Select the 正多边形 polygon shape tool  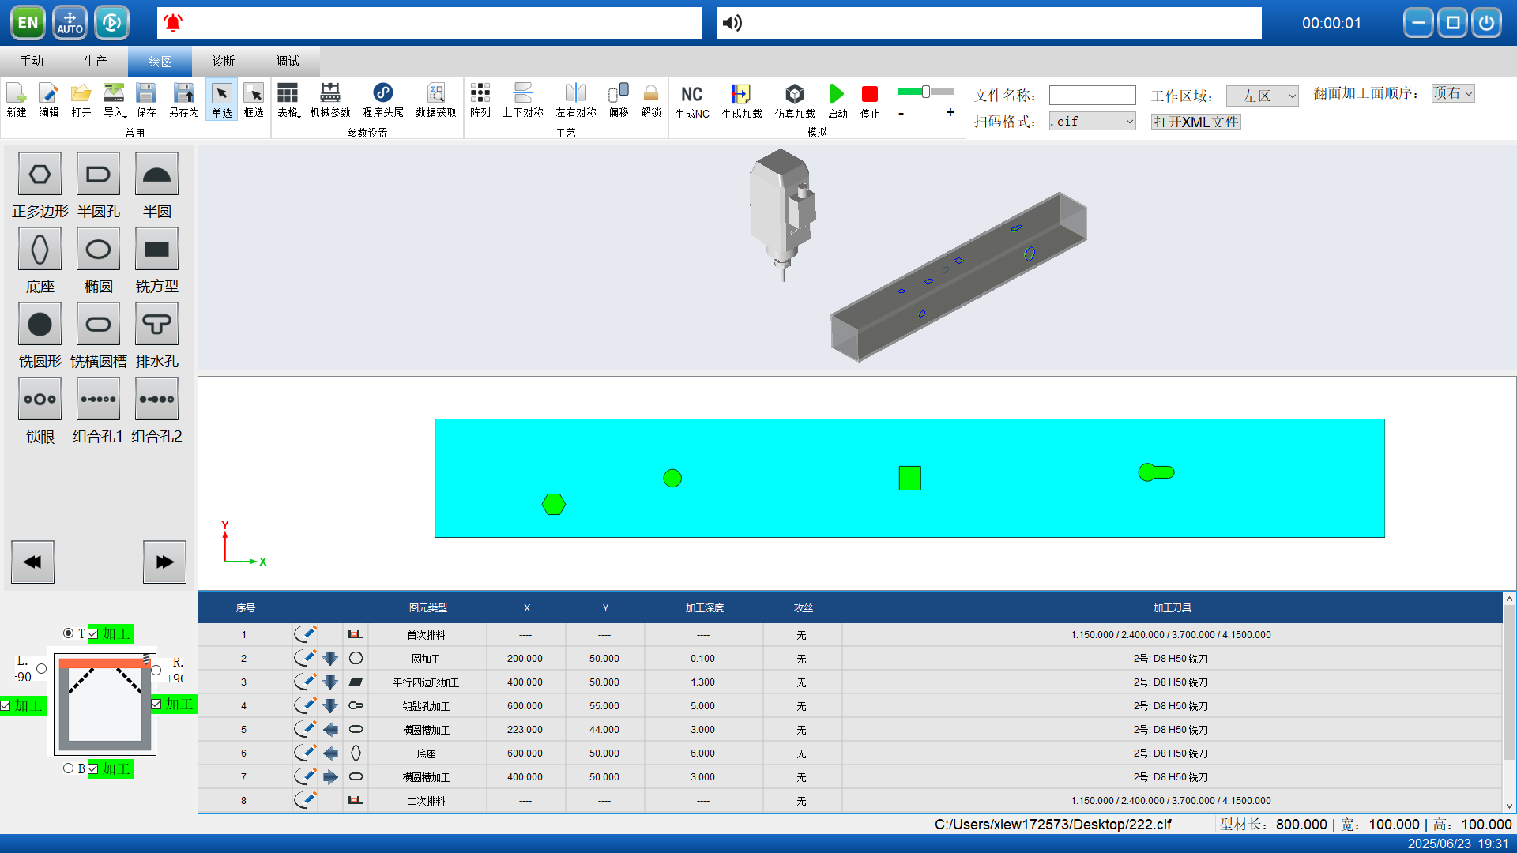tap(40, 175)
